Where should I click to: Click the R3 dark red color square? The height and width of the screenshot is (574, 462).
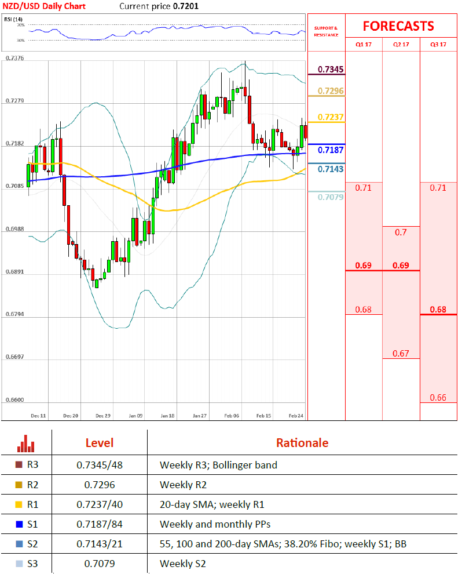coord(19,464)
